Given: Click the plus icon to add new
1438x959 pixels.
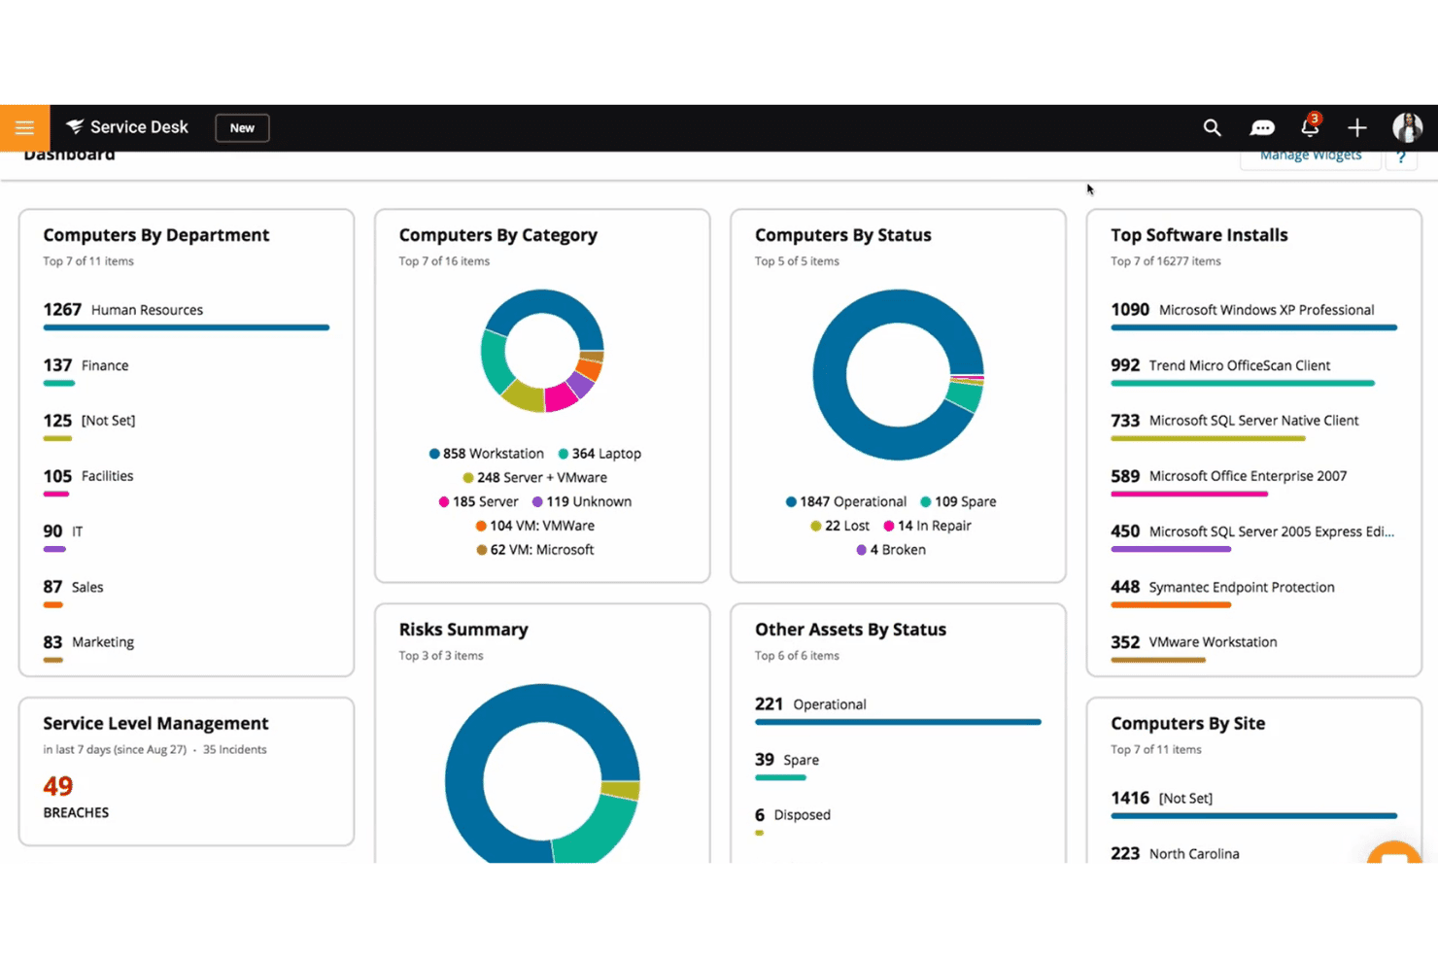Looking at the screenshot, I should click(x=1356, y=127).
